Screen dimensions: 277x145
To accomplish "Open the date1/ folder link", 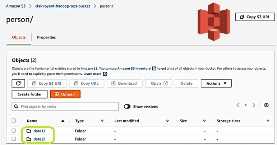I will pyautogui.click(x=39, y=131).
